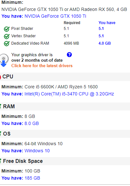130x186 pixels.
Task: Click the green pass icon beside RAM
Action: tap(1, 106)
